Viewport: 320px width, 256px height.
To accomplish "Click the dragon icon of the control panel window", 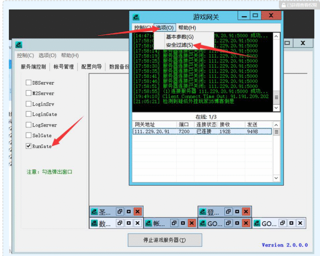I will pos(19,45).
